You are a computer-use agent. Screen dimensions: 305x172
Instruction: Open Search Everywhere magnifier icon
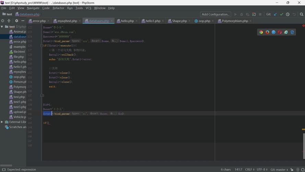point(302,14)
